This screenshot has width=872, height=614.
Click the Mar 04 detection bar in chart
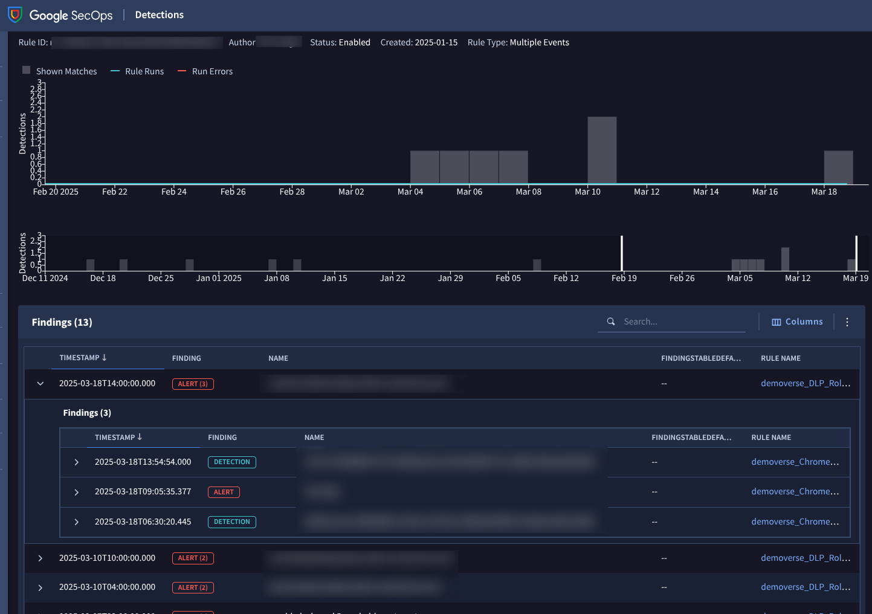click(425, 167)
